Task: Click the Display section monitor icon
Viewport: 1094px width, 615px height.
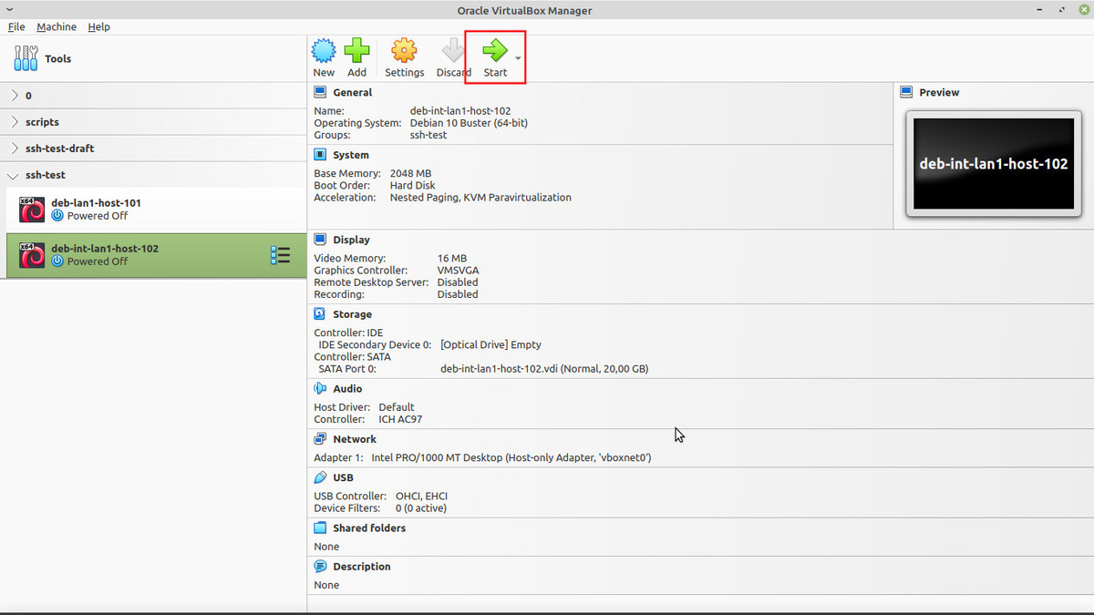Action: coord(320,240)
